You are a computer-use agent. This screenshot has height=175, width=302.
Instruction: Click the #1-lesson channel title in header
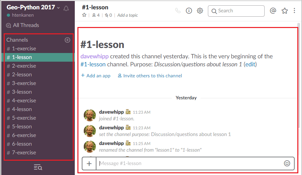click(95, 7)
